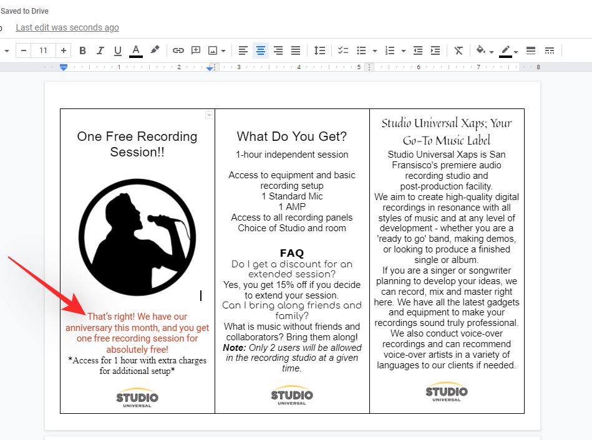
Task: Toggle italic formatting
Action: 100,50
